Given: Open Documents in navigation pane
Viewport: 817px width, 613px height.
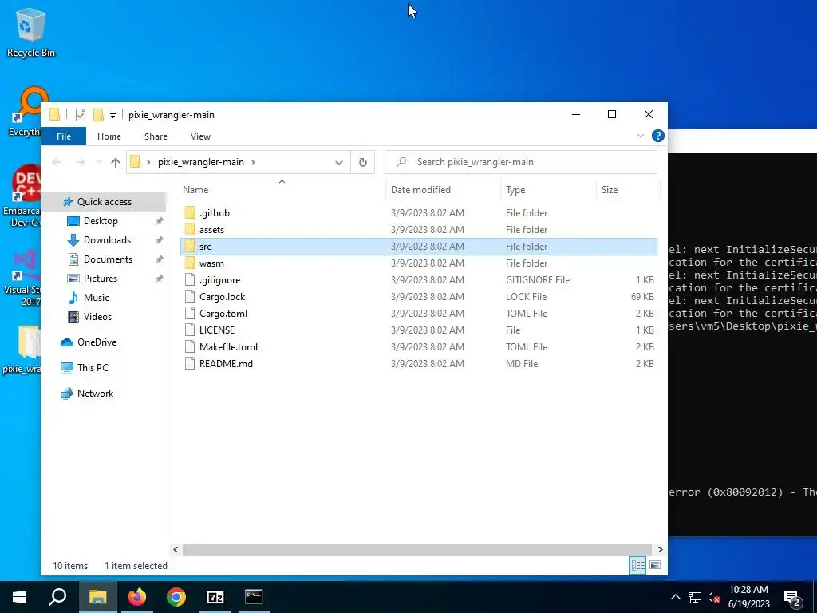Looking at the screenshot, I should click(108, 259).
